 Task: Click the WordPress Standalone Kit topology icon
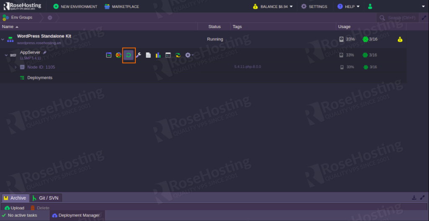click(x=10, y=39)
